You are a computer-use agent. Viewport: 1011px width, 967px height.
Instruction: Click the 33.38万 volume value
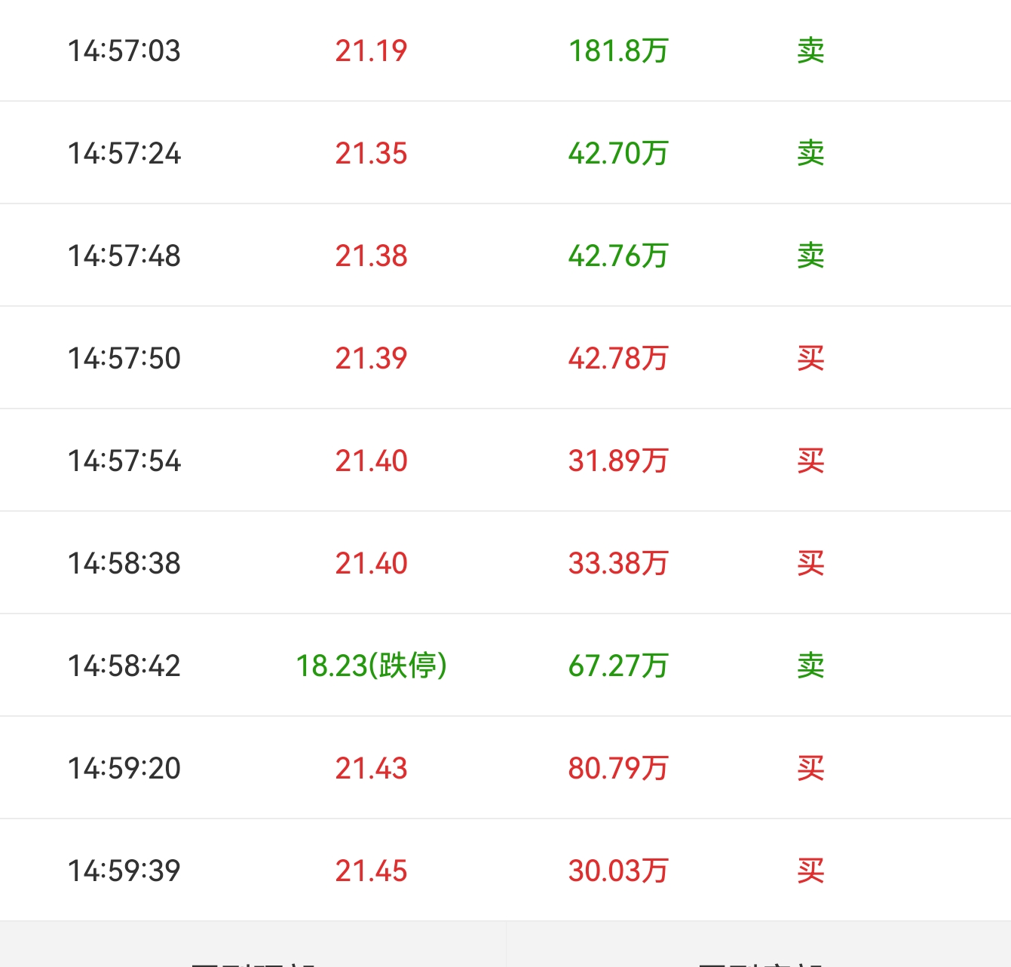(618, 563)
